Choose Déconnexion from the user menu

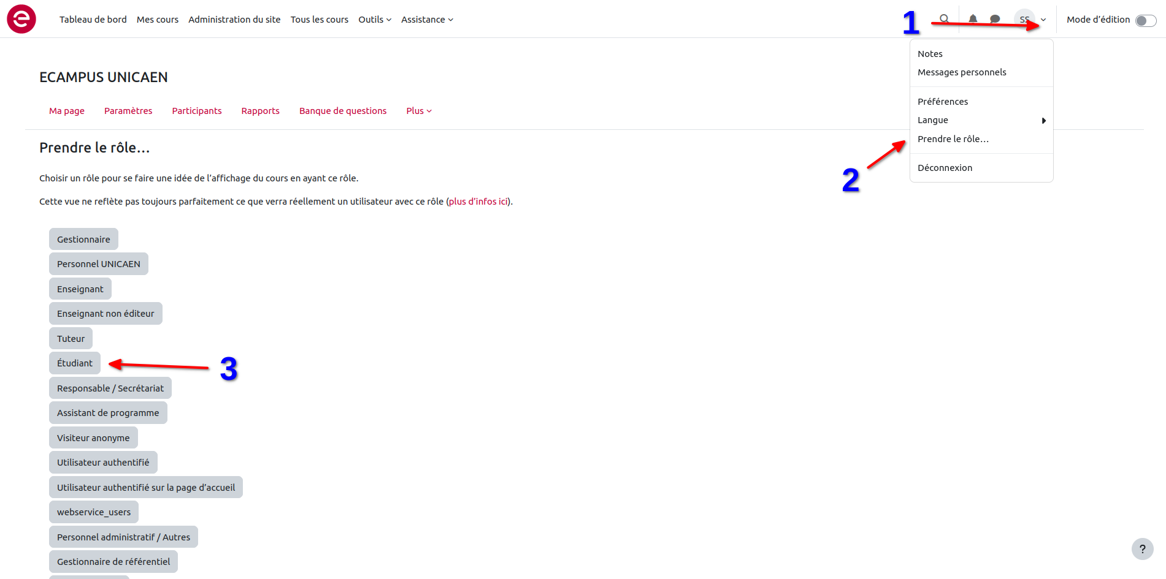[x=945, y=168]
